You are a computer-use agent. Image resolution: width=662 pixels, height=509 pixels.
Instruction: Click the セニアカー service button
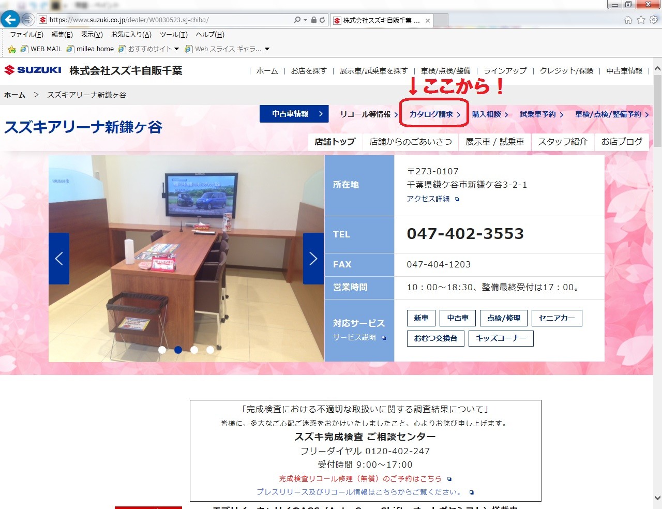click(557, 318)
